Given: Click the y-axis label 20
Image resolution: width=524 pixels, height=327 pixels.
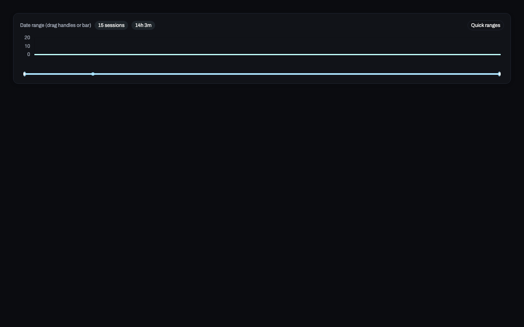Looking at the screenshot, I should point(27,38).
